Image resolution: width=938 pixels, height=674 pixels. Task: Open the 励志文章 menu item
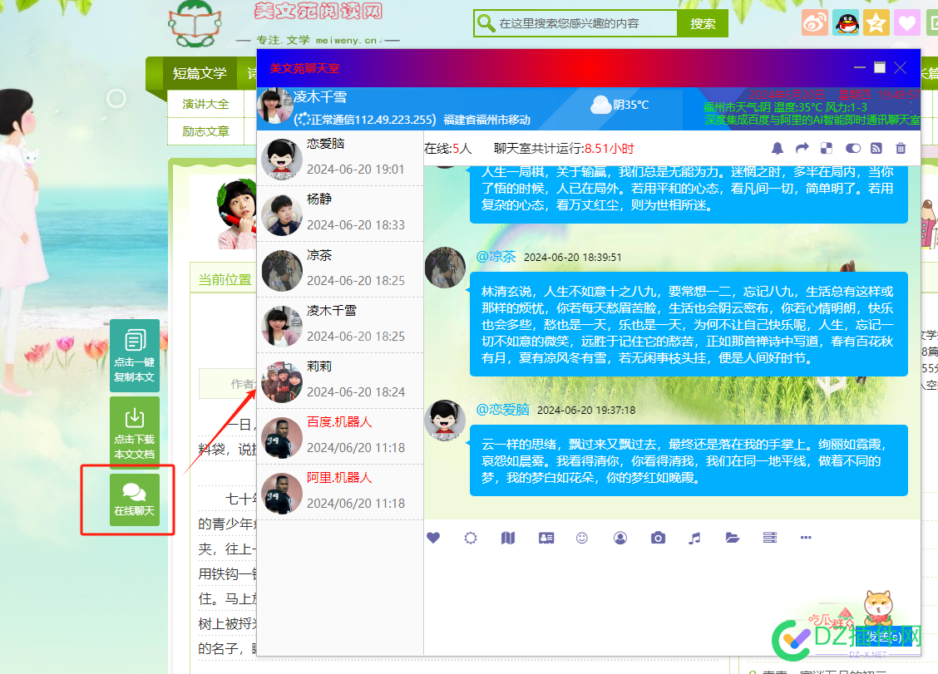tap(205, 131)
